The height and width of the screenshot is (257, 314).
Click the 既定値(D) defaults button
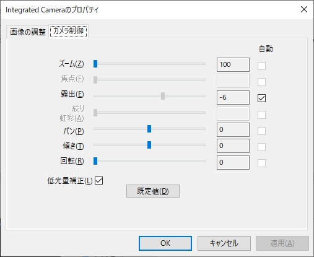click(153, 191)
